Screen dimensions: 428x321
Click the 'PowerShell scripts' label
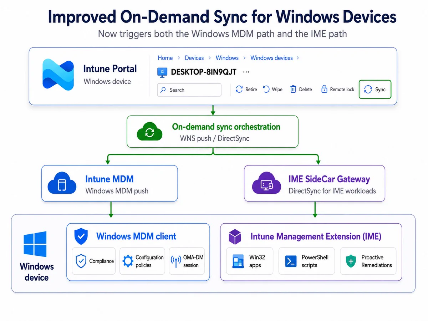[x=315, y=261]
